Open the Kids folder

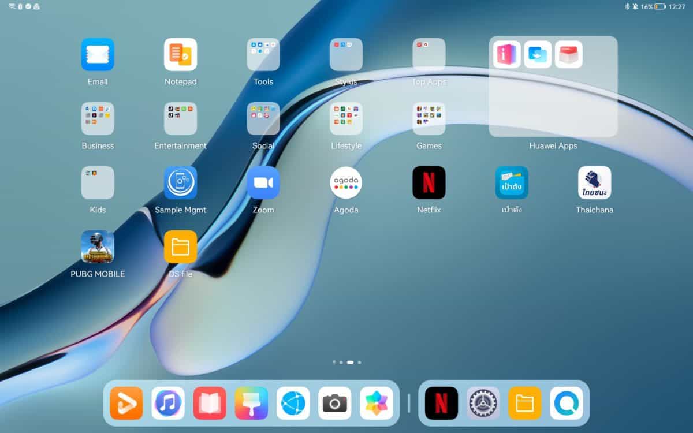tap(98, 182)
